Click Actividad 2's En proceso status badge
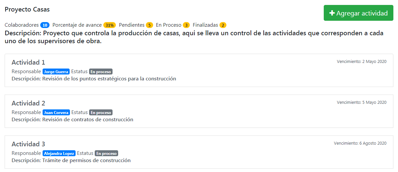This screenshot has height=172, width=398. coord(101,112)
